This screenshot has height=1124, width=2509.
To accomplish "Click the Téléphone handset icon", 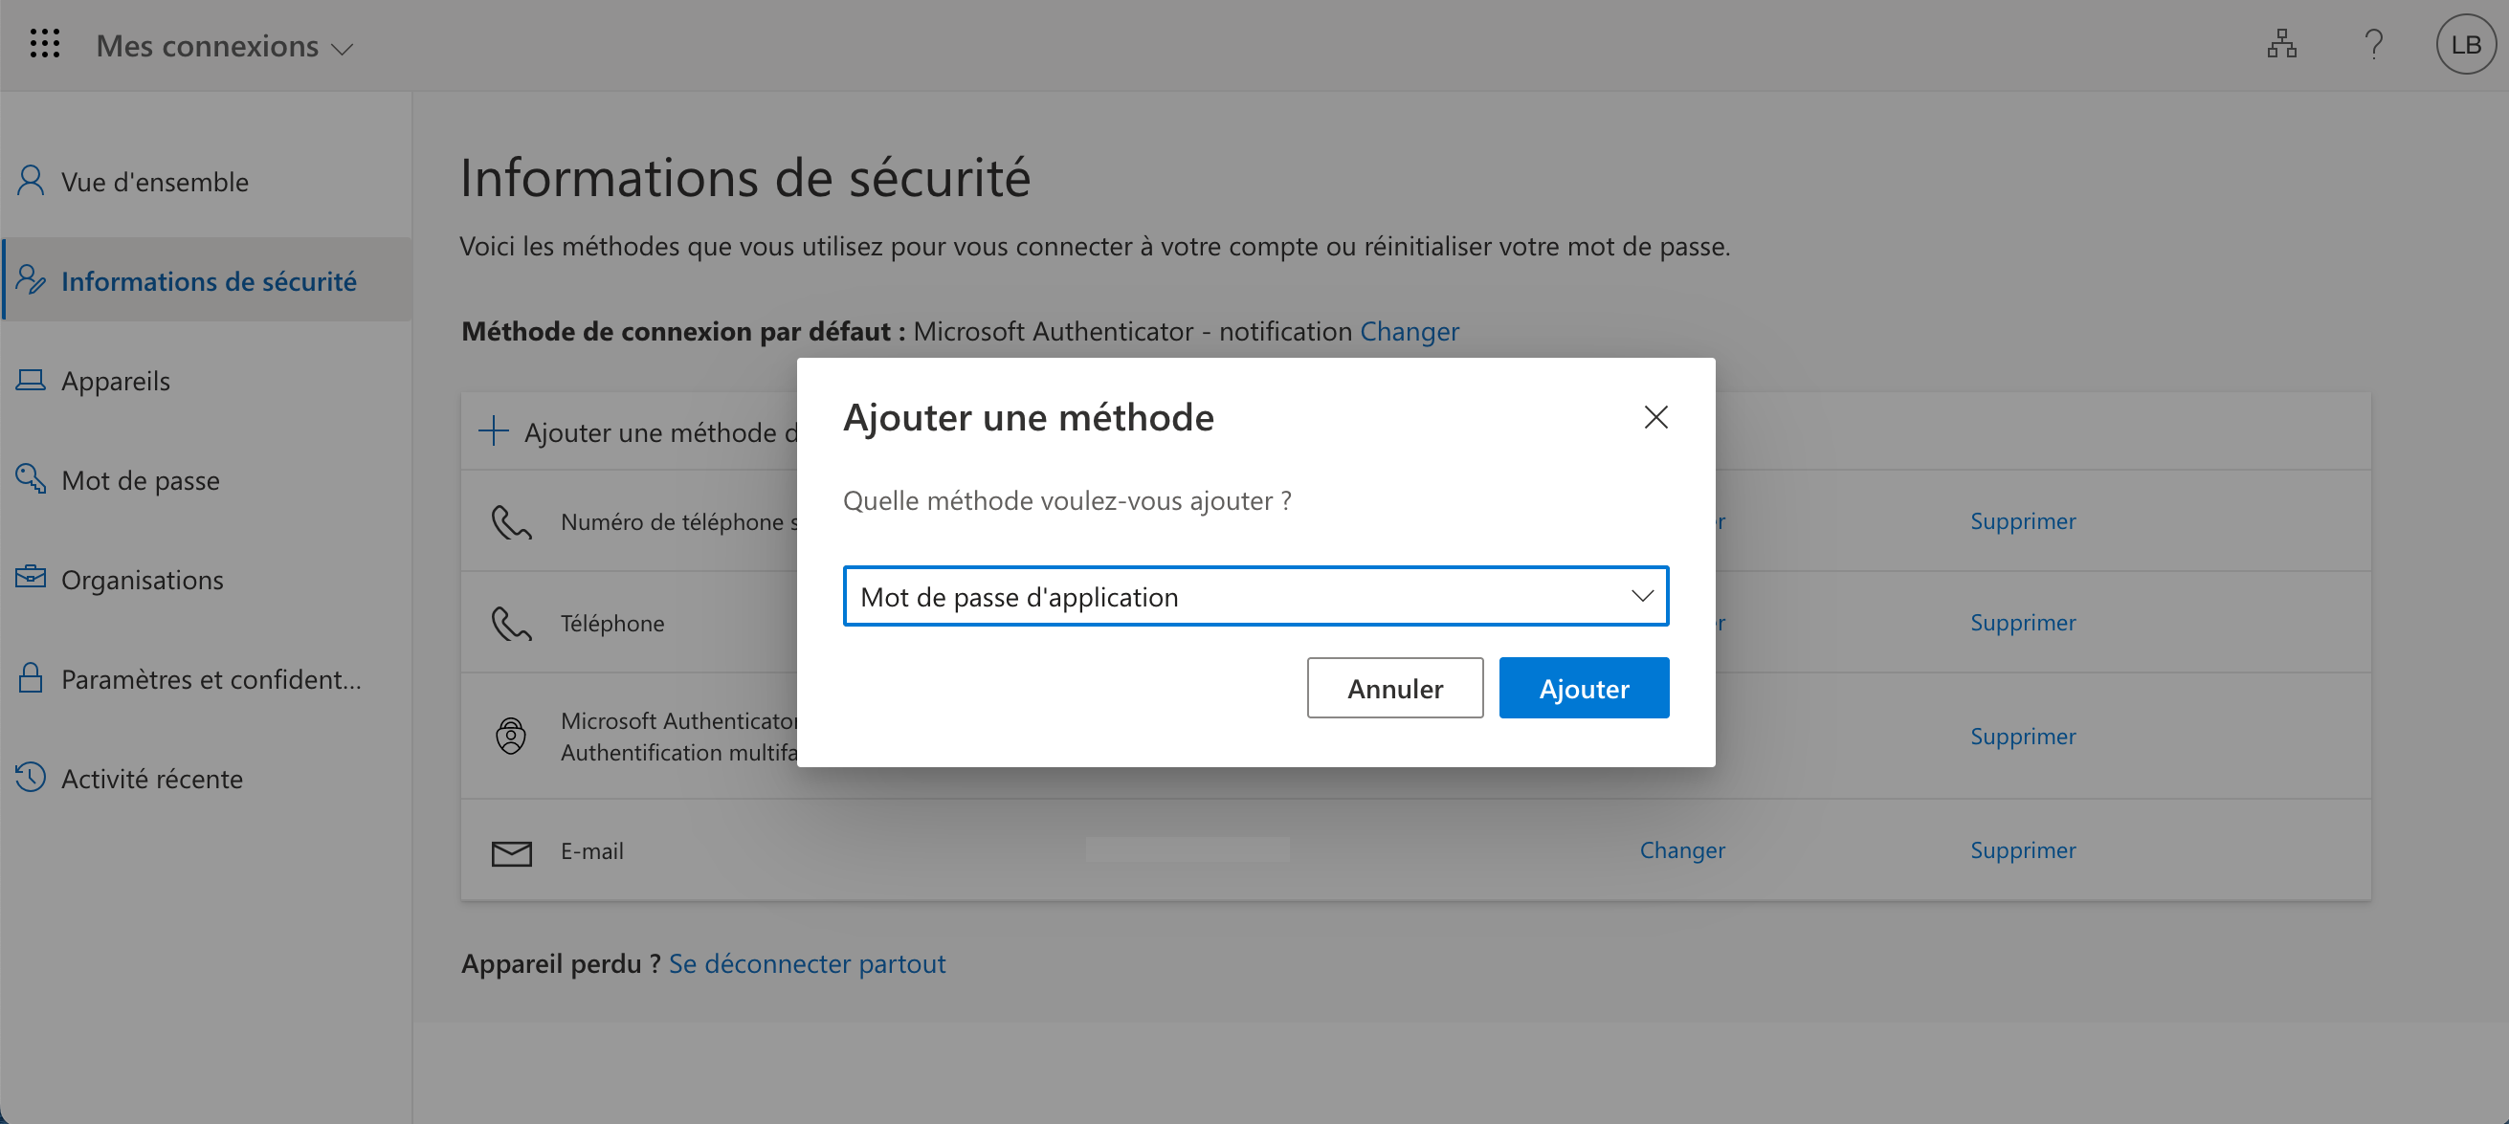I will click(510, 624).
